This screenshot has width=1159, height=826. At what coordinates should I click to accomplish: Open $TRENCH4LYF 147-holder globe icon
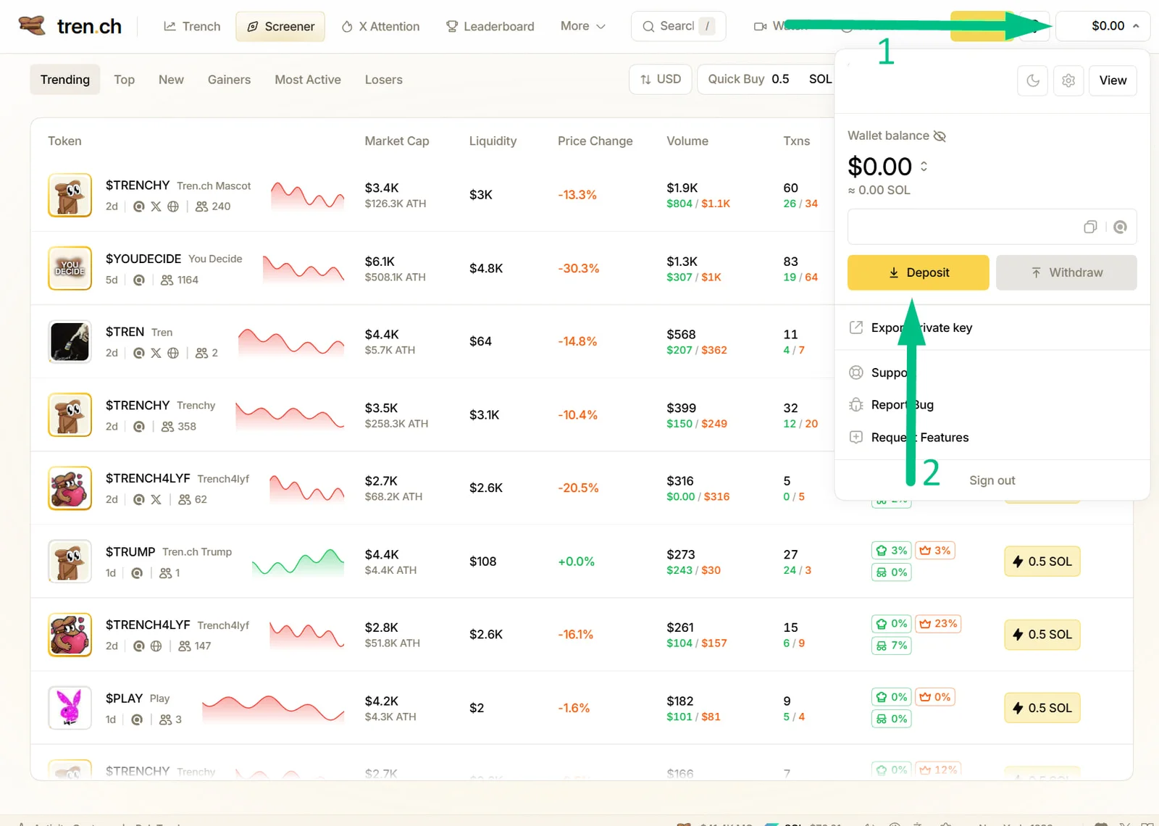[156, 646]
